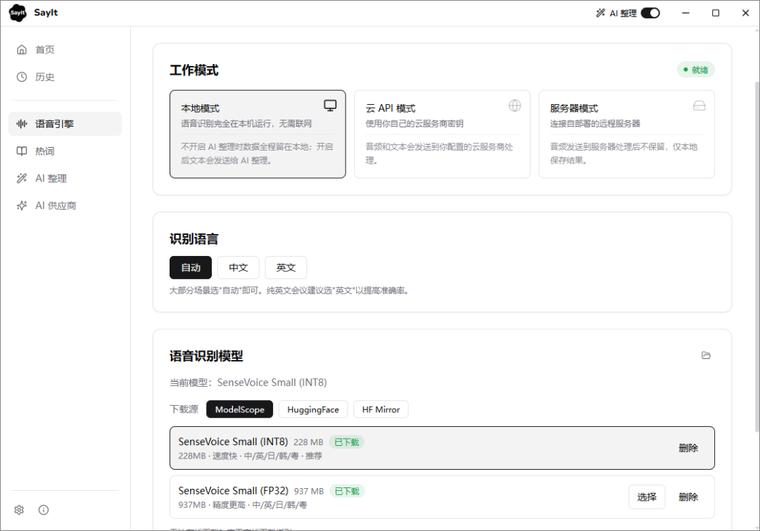Click the sparkle icon beside AI 供应商
Image resolution: width=760 pixels, height=531 pixels.
click(x=22, y=205)
